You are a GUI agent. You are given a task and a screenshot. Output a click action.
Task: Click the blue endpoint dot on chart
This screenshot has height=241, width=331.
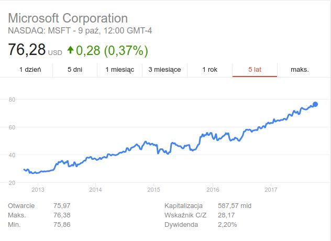[x=315, y=104]
